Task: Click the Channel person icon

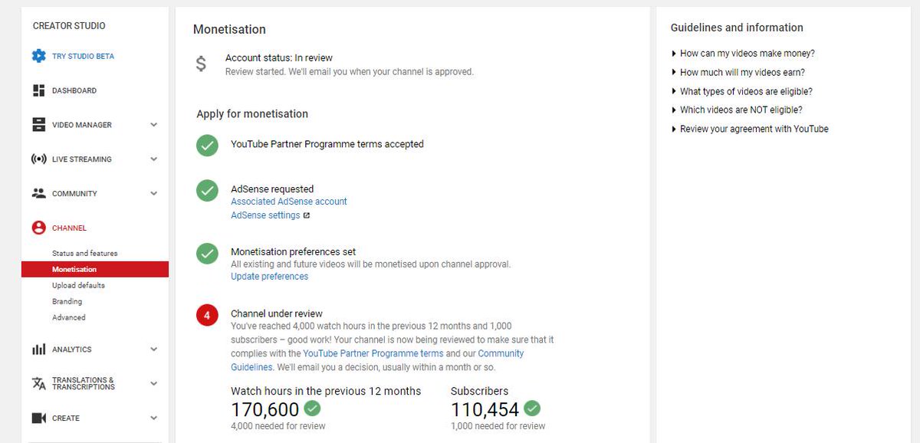Action: [x=38, y=228]
